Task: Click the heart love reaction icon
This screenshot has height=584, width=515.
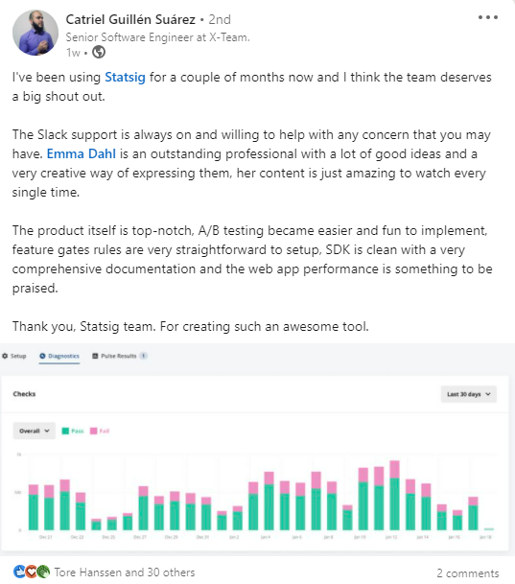Action: tap(32, 572)
